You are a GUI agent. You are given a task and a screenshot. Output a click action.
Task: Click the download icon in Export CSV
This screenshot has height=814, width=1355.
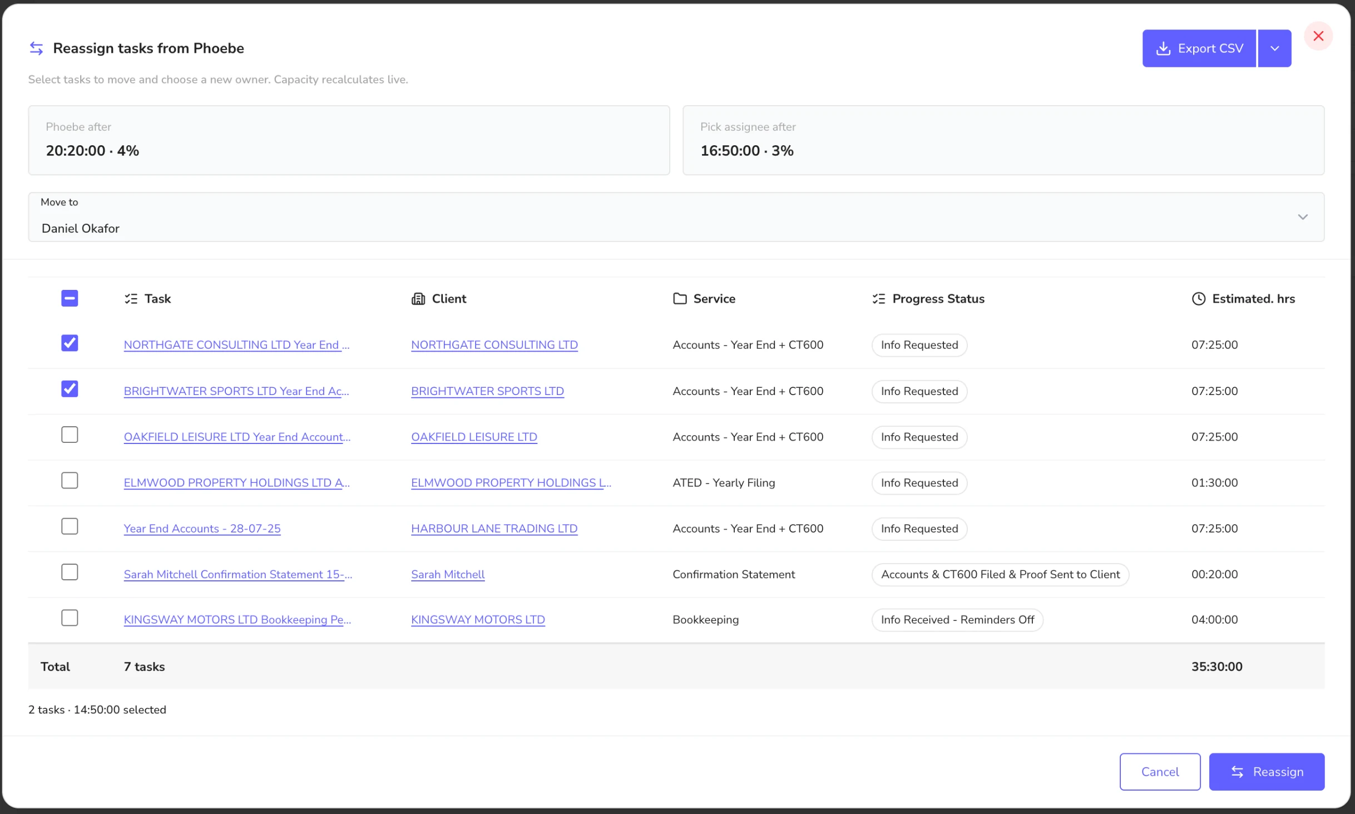[x=1163, y=48]
